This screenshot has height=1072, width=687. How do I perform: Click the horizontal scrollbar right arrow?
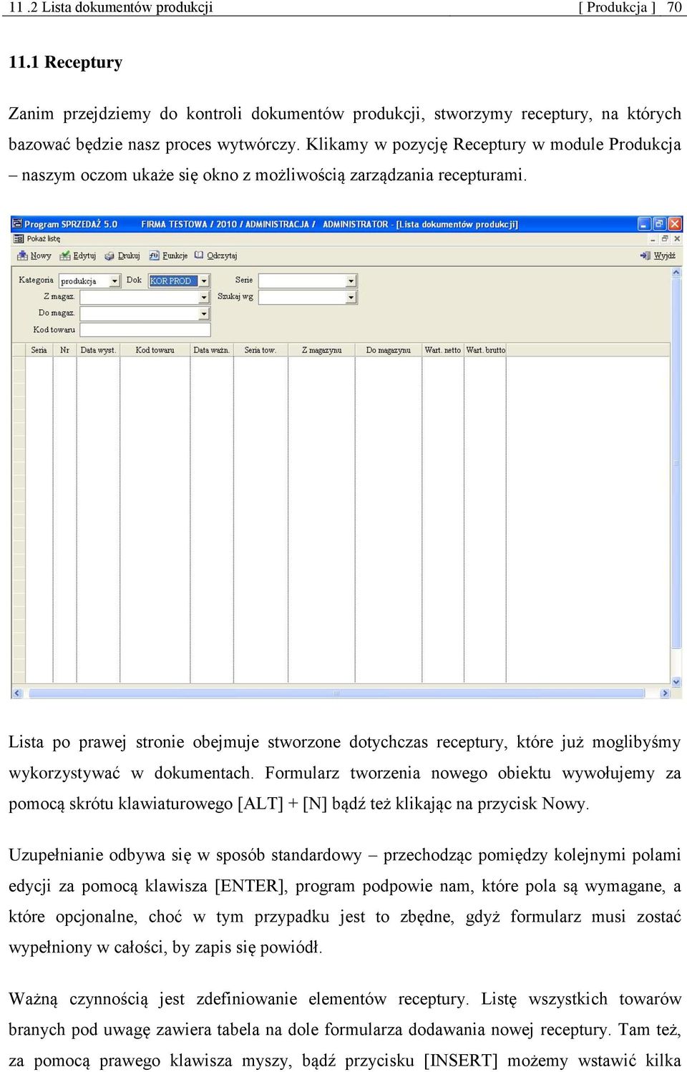665,693
